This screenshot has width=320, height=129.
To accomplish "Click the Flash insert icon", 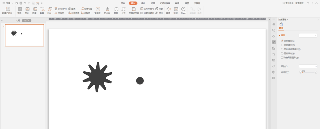I will pyautogui.click(x=183, y=9).
